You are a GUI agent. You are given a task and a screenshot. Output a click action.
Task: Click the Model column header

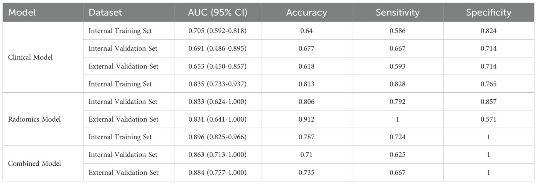22,12
